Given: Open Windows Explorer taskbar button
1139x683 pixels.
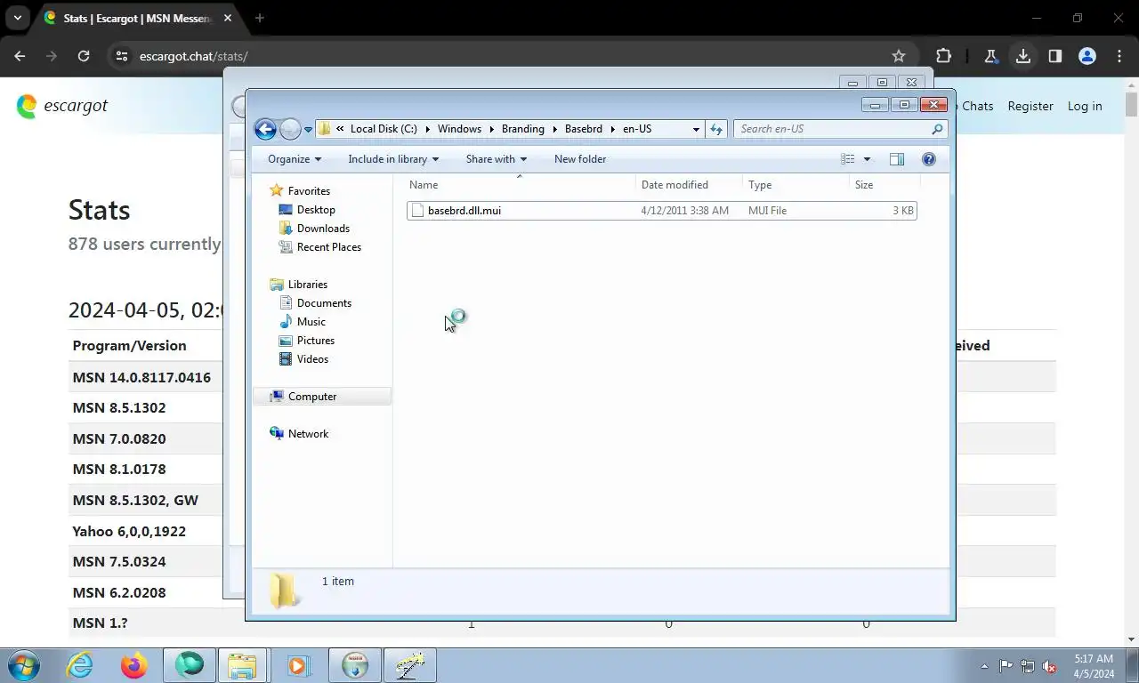Looking at the screenshot, I should [242, 665].
